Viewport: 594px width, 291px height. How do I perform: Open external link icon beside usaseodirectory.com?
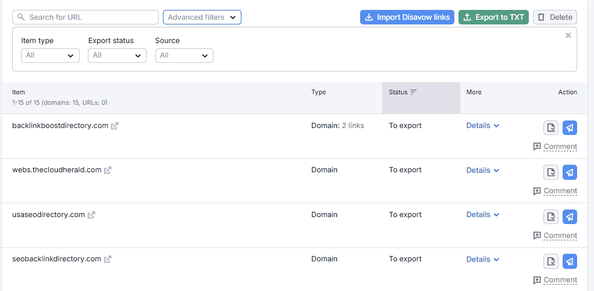91,215
